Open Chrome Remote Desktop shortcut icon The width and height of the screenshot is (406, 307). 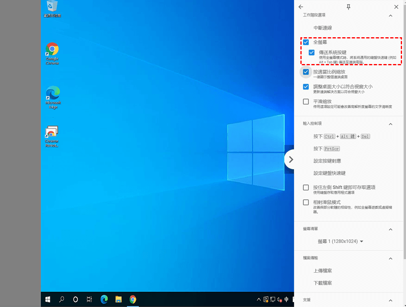52,132
